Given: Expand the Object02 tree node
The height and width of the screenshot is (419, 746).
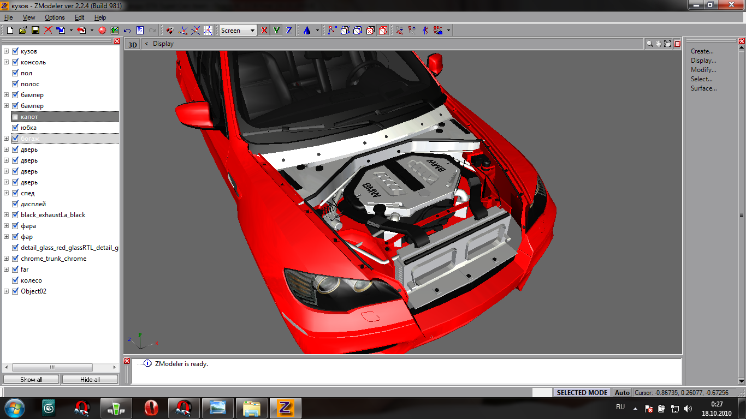Looking at the screenshot, I should [7, 291].
